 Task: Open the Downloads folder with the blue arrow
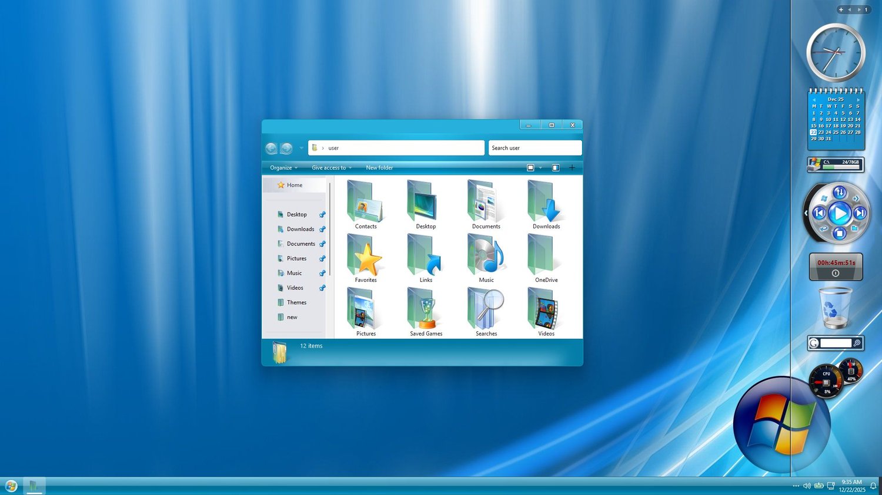coord(546,204)
